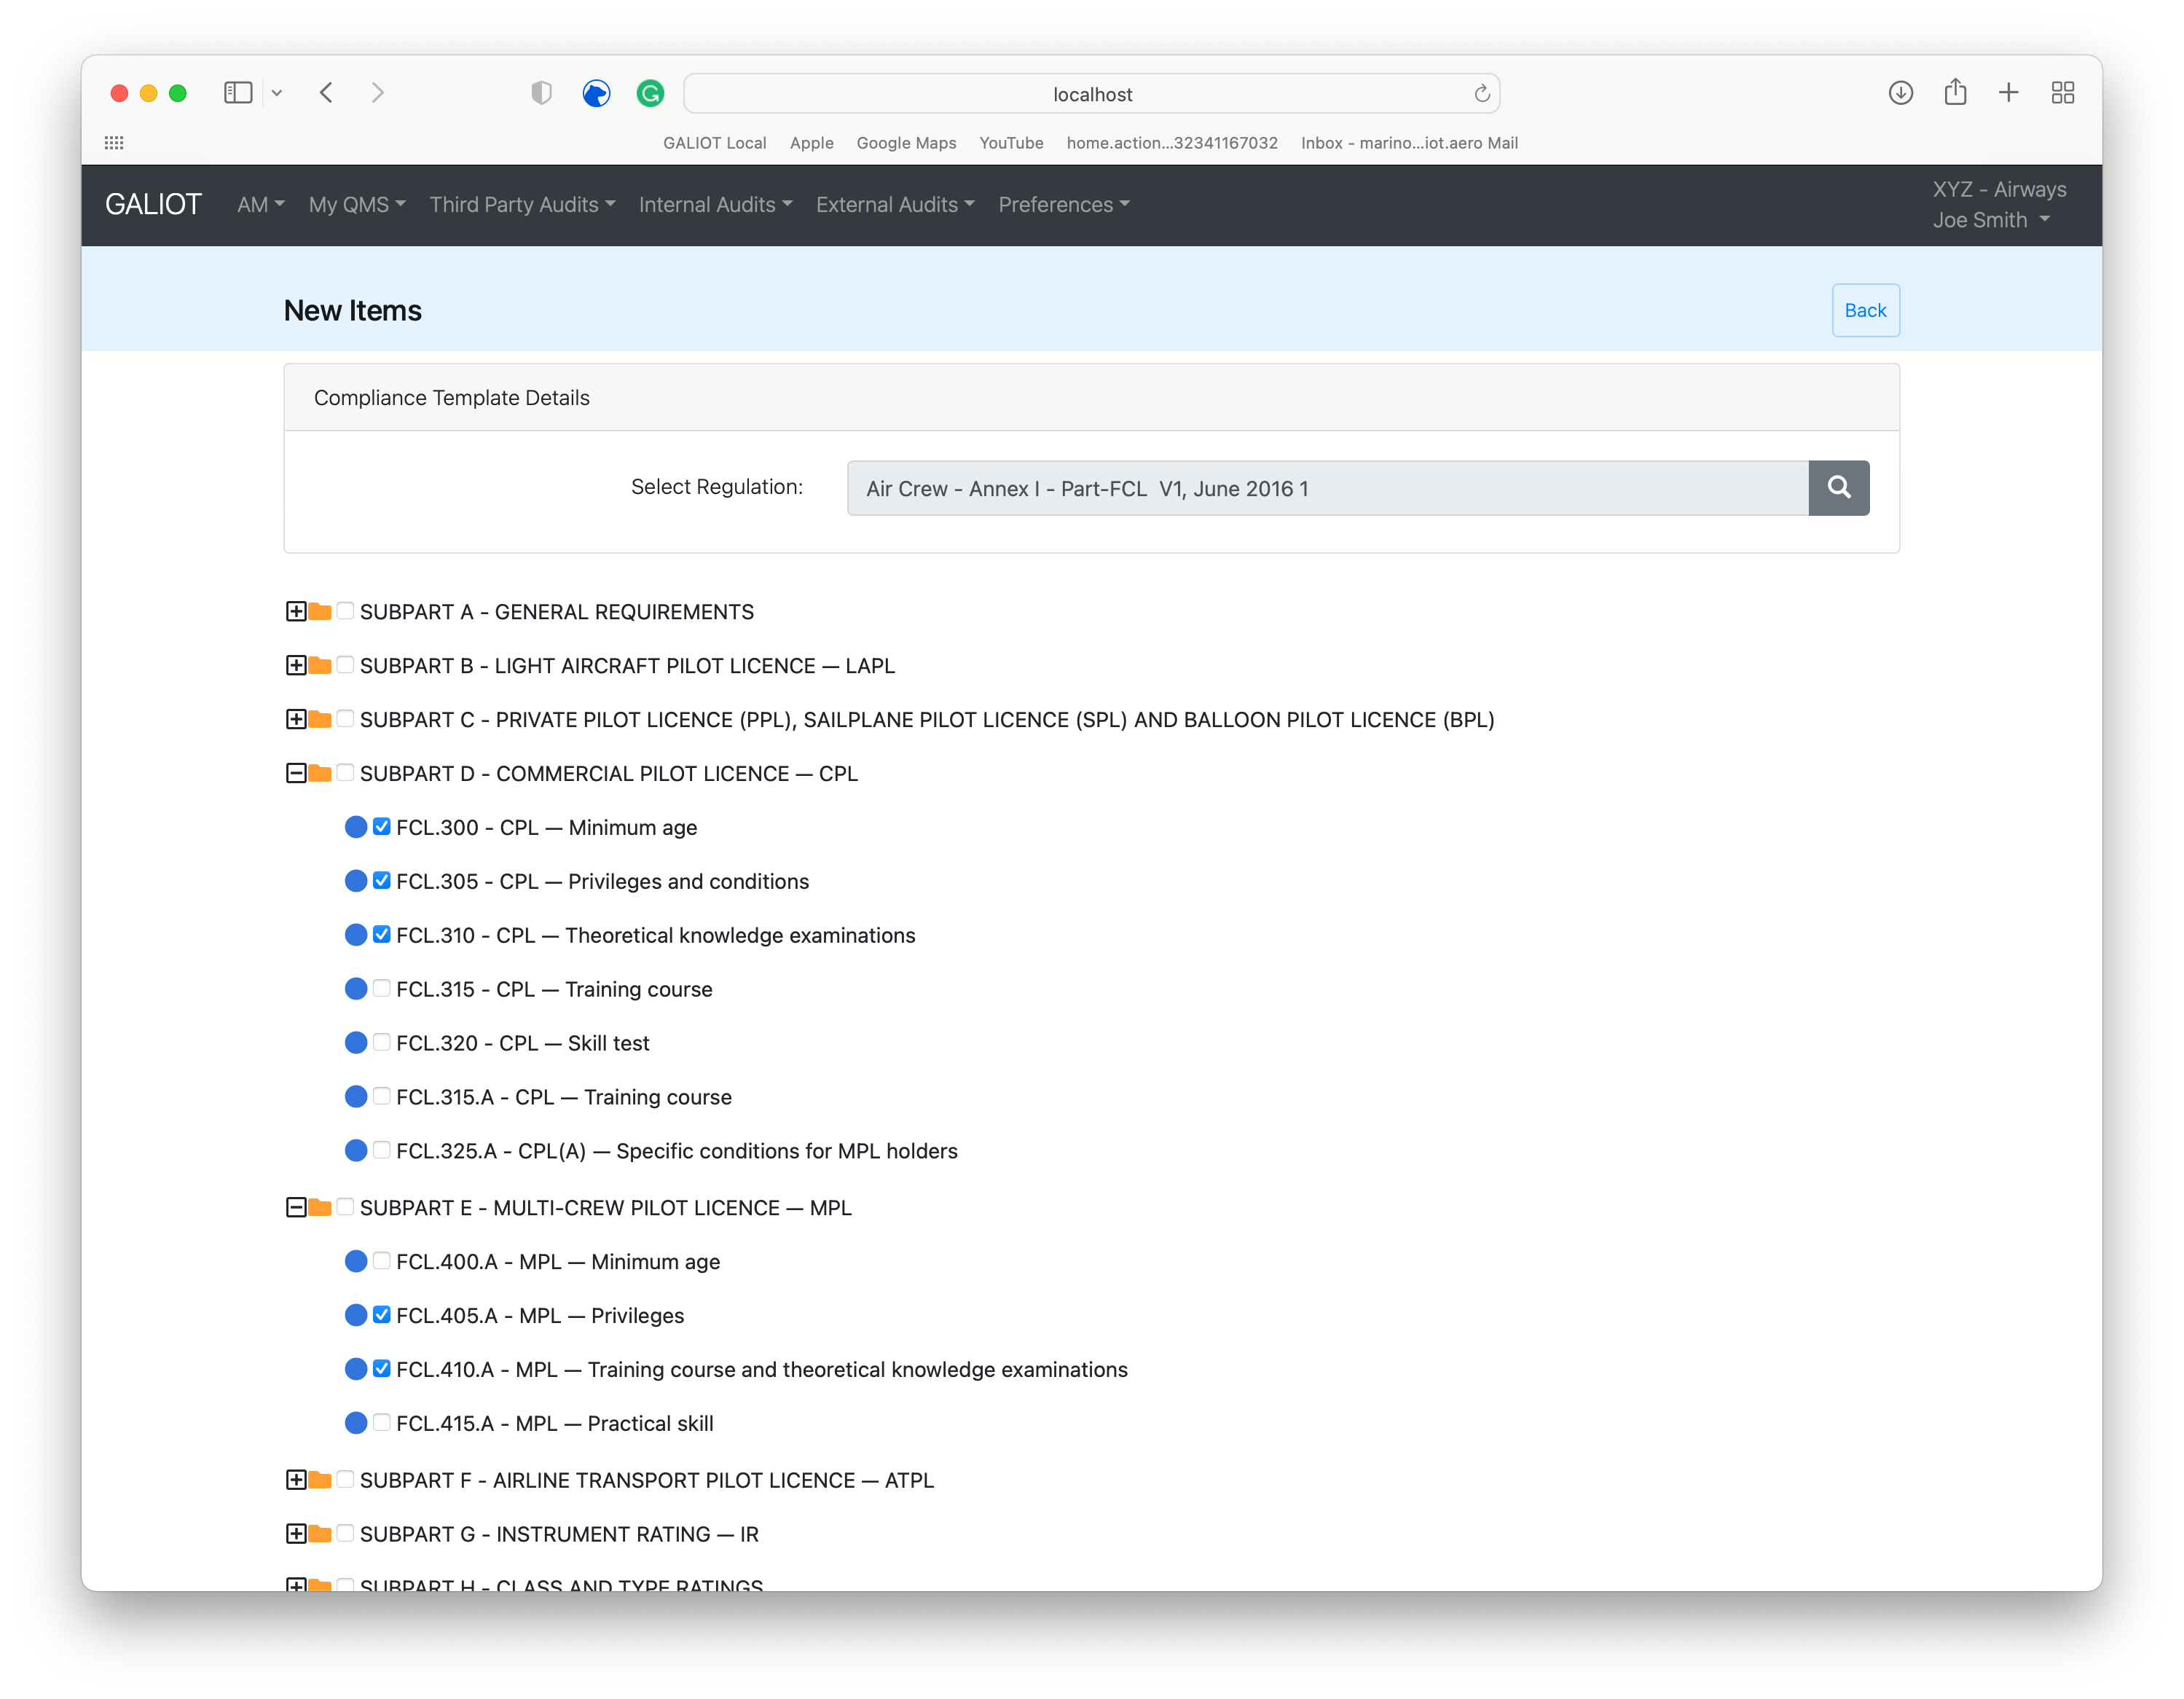
Task: Click the folder icon of SUBPART G
Action: pos(320,1533)
